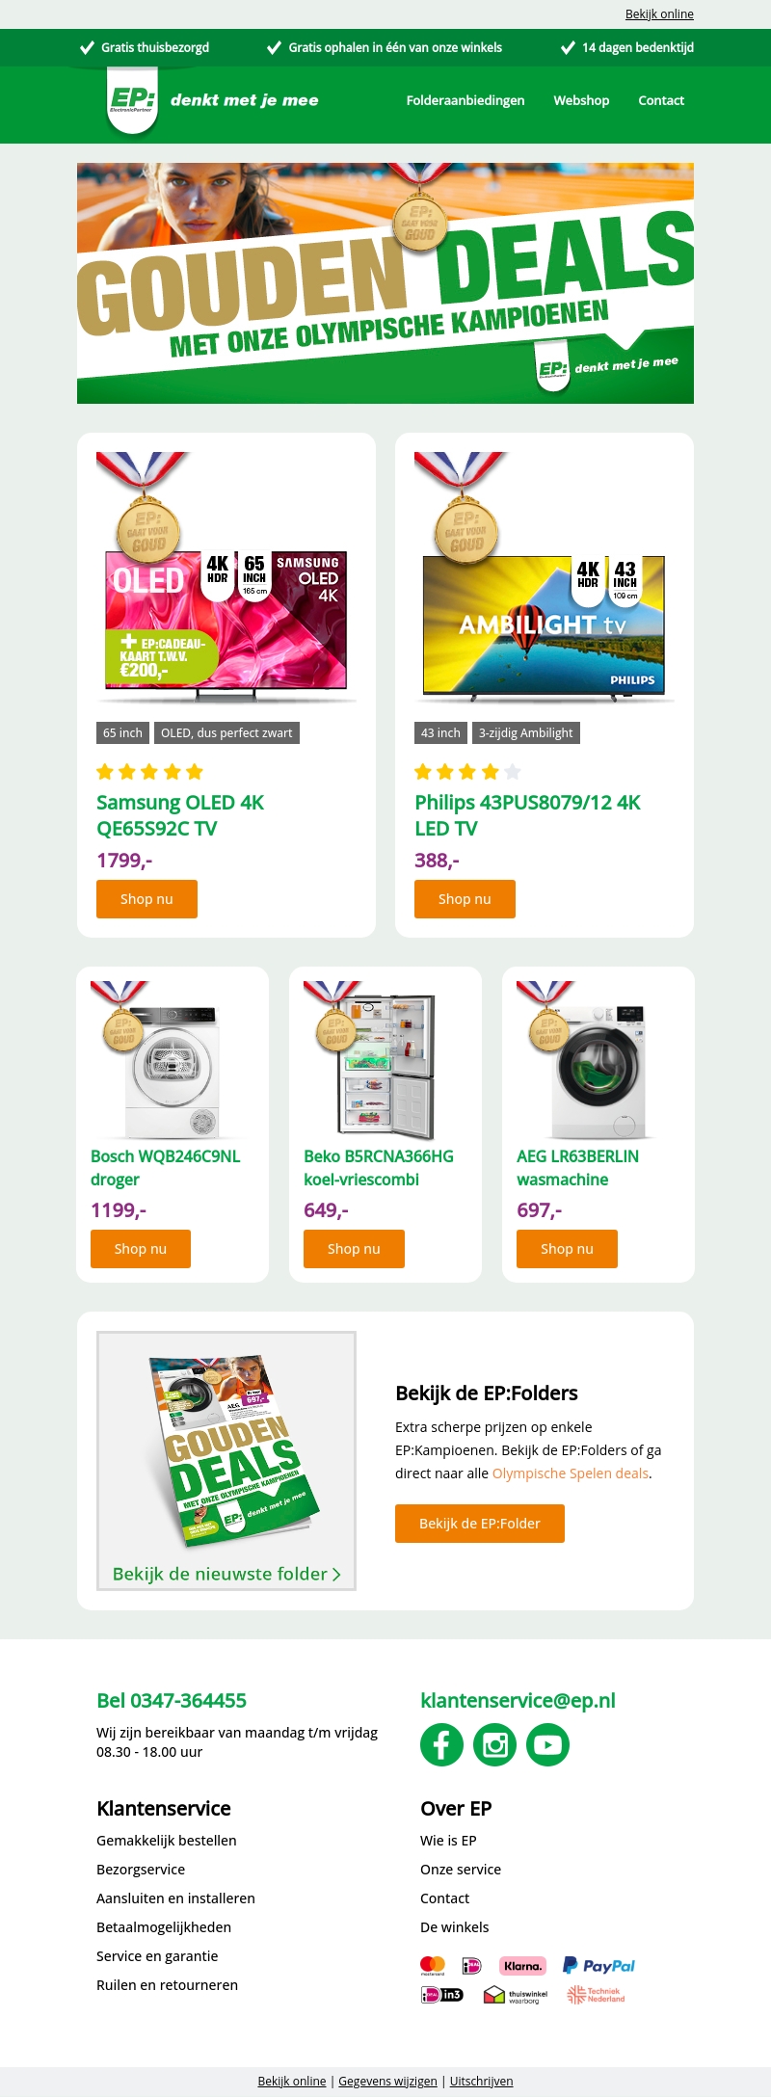
Task: Click the EP logo in the header
Action: pyautogui.click(x=132, y=100)
